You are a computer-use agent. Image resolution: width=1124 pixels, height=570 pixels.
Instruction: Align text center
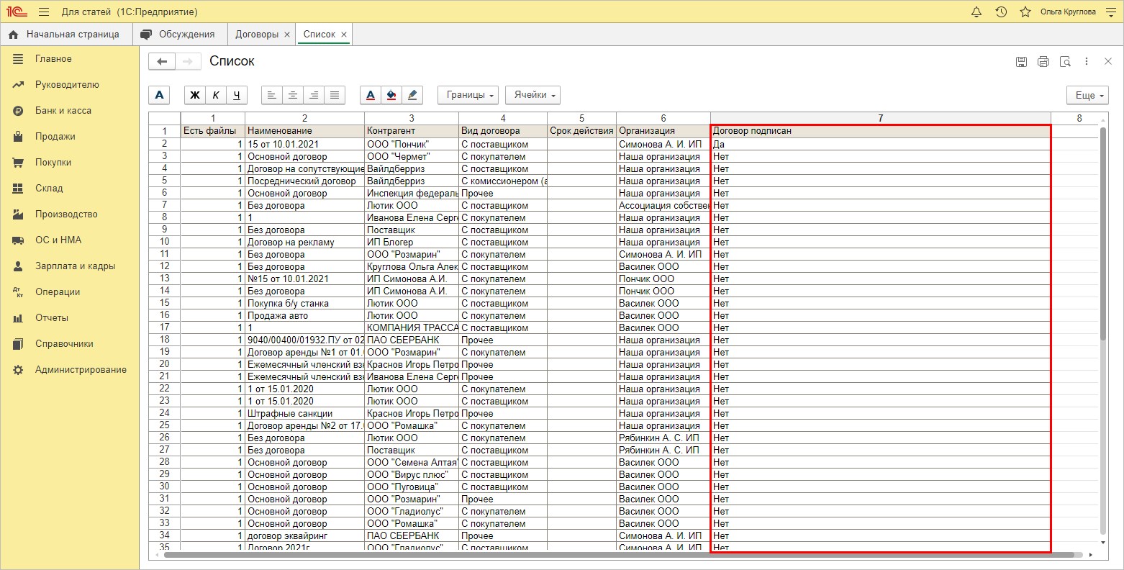293,95
